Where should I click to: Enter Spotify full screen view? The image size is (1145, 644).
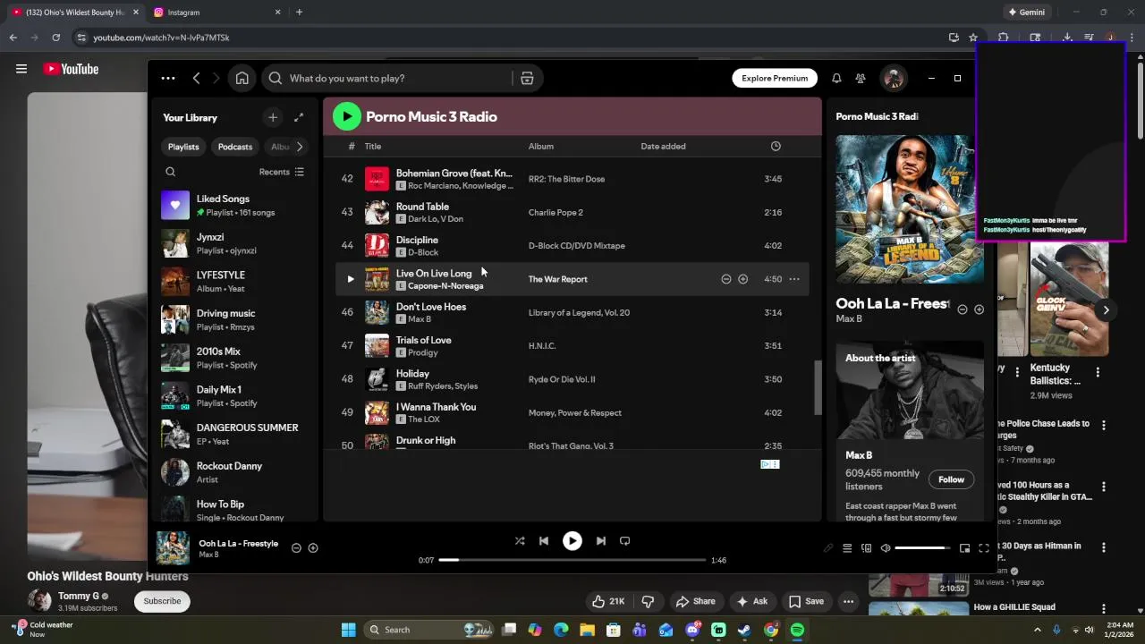click(984, 548)
